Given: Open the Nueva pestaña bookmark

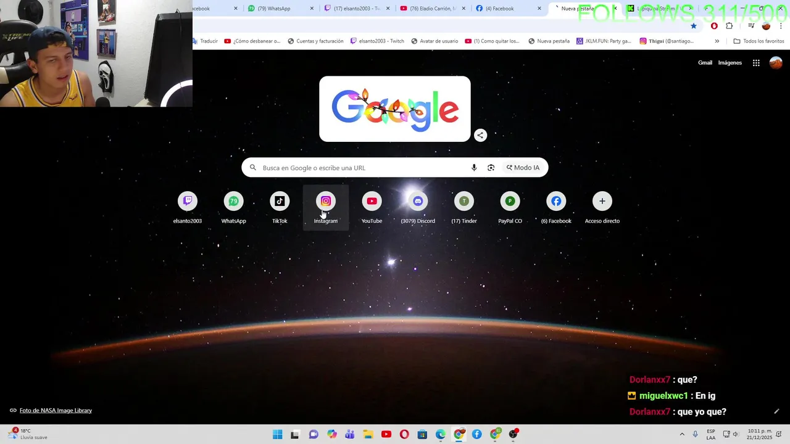Looking at the screenshot, I should pyautogui.click(x=549, y=41).
